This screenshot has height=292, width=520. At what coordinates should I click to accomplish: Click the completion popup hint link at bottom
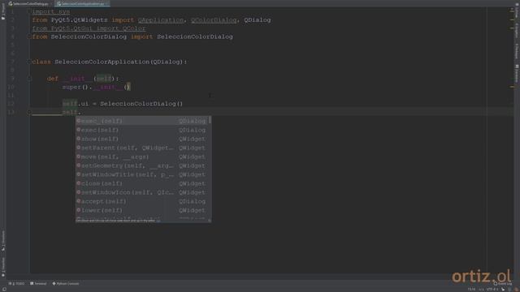point(158,221)
